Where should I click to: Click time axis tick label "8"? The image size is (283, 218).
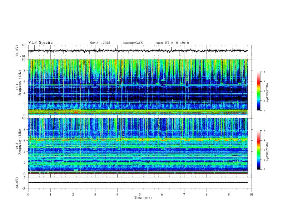point(207,194)
